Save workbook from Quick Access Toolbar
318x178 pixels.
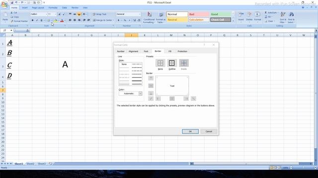pos(12,2)
